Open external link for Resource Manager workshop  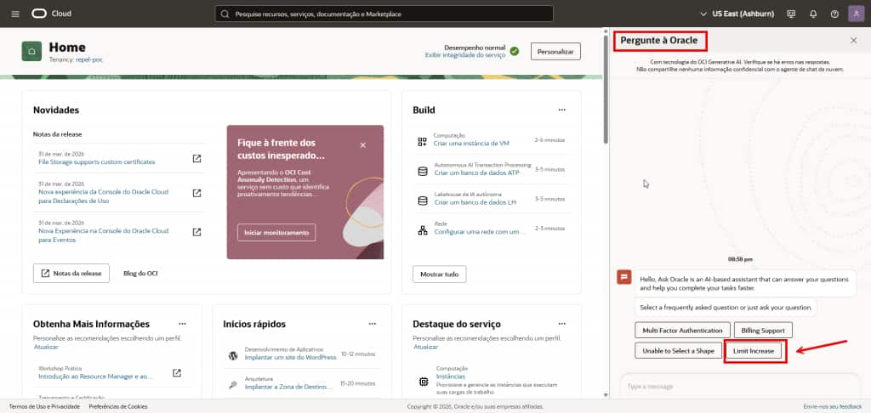tap(177, 373)
